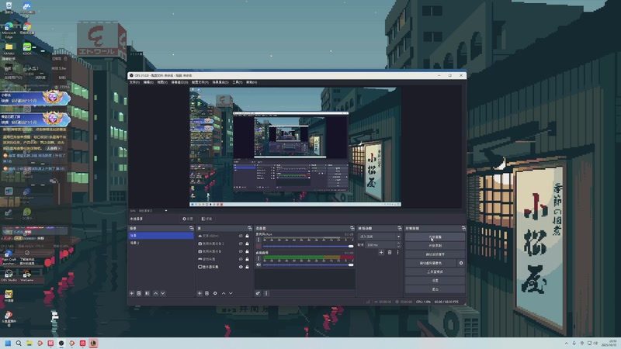This screenshot has height=349, width=621.
Task: Move source down arrow in Sources panel toolbar
Action: click(x=231, y=293)
